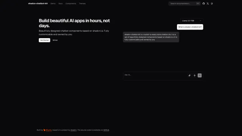Screen dimensions: 242x136
Task: Open the GitHub link in the footer
Action: (106, 130)
